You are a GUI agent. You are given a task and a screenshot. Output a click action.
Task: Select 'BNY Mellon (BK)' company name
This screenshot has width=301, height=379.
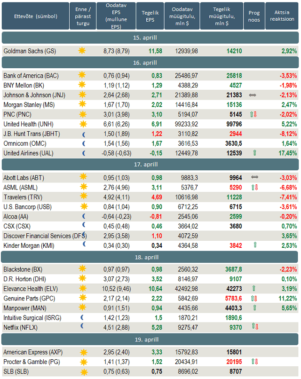click(x=24, y=86)
